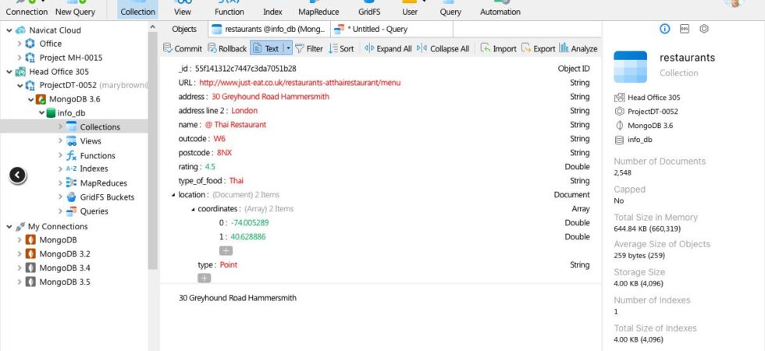Viewport: 765px width, 351px height.
Task: Open the Text view dropdown arrow
Action: (x=288, y=48)
